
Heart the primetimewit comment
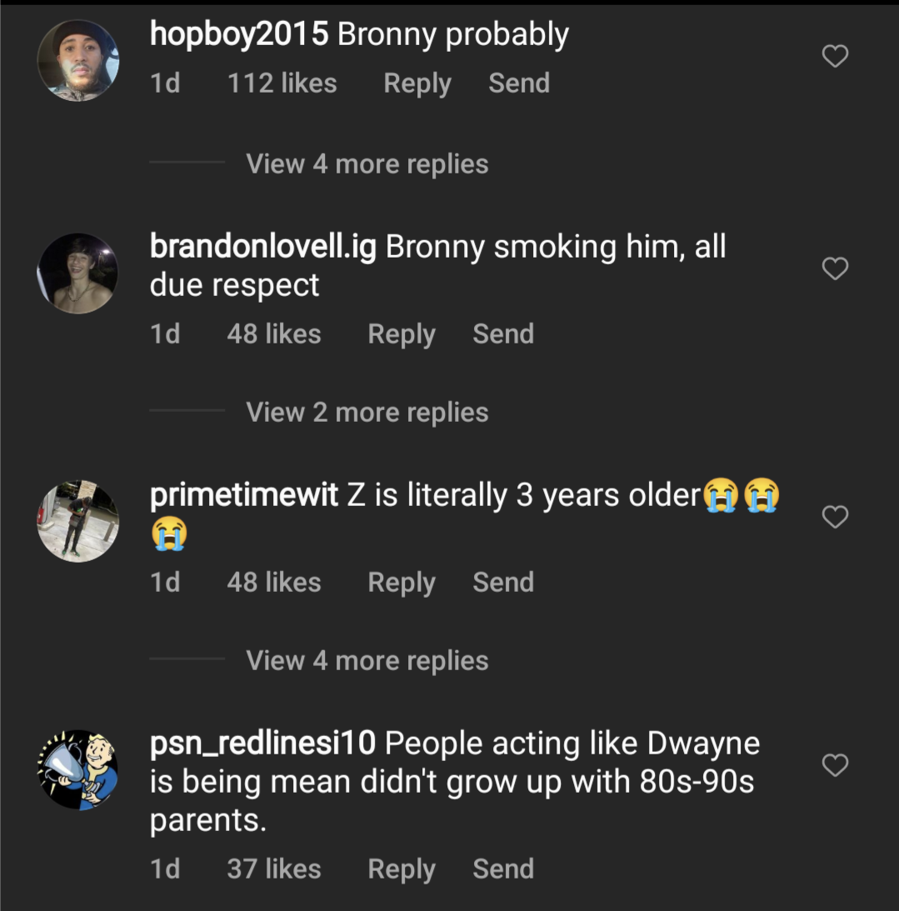[835, 518]
